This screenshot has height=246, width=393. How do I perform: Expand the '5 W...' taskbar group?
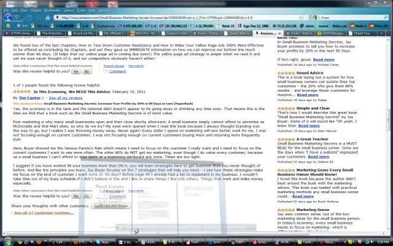click(181, 242)
